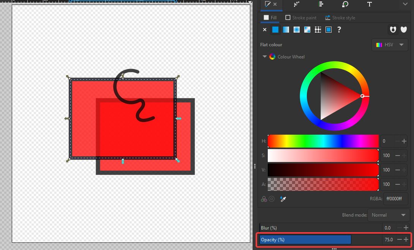
Task: Click the out-of-gamut indicator icon
Action: coord(272,199)
